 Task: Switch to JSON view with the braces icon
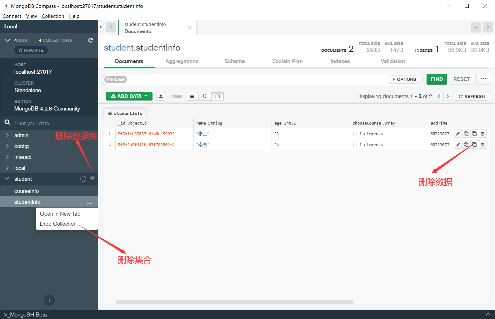click(x=205, y=96)
